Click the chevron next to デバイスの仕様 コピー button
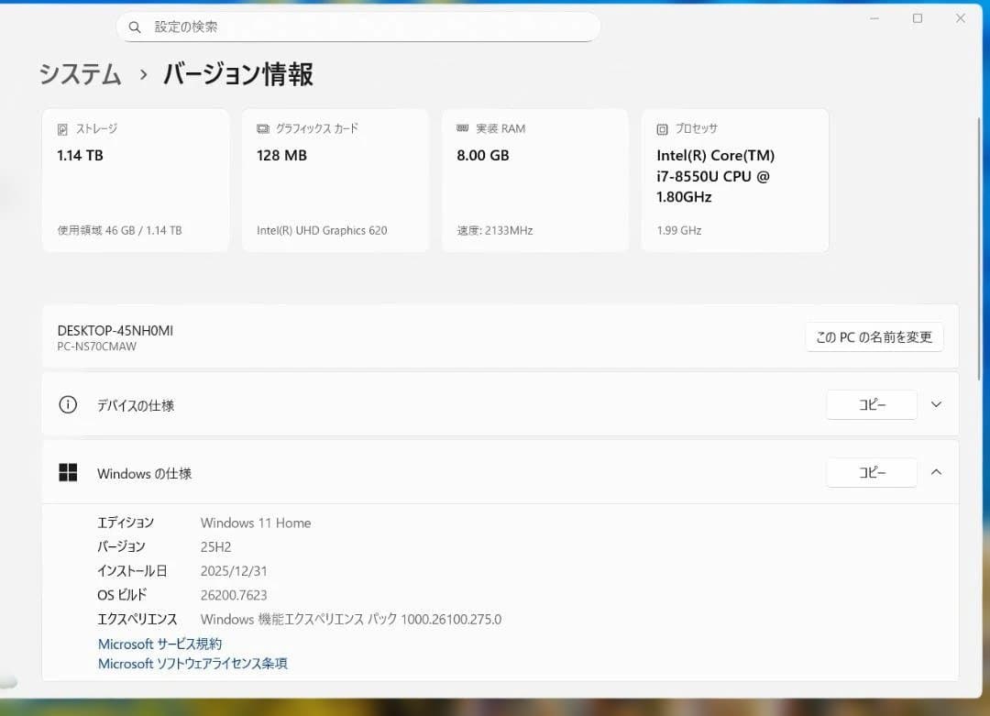This screenshot has width=990, height=716. point(936,404)
